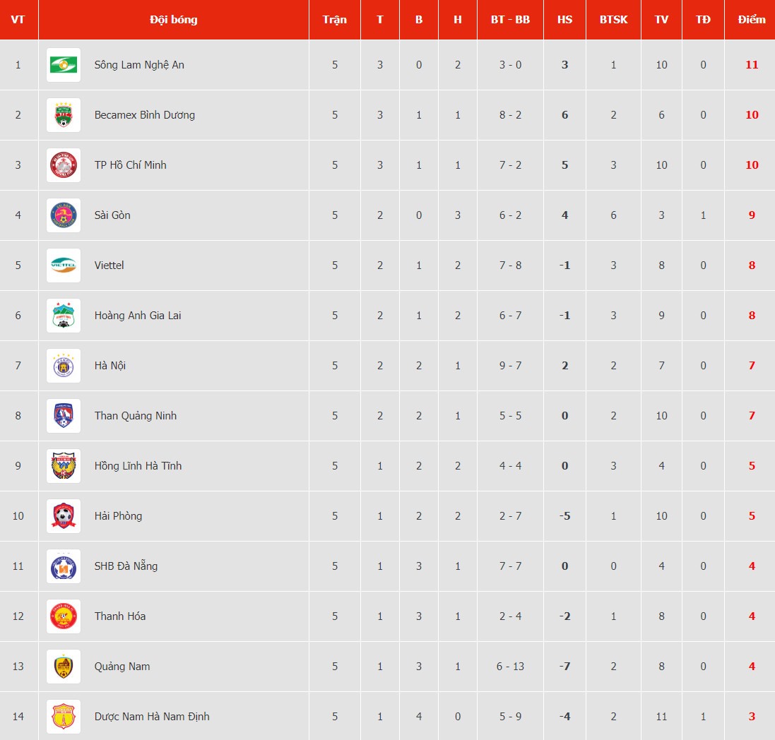Click the Becamex Bình Dương club crest
This screenshot has height=740, width=775.
pyautogui.click(x=64, y=115)
